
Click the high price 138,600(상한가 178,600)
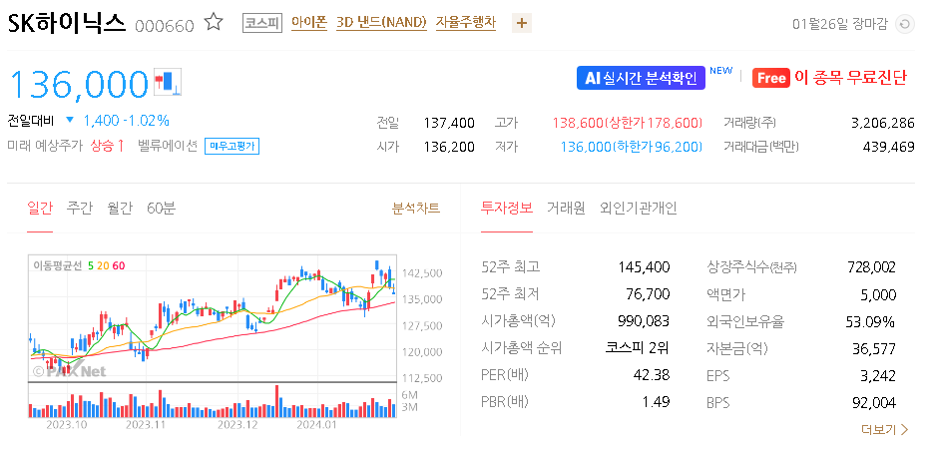(628, 123)
